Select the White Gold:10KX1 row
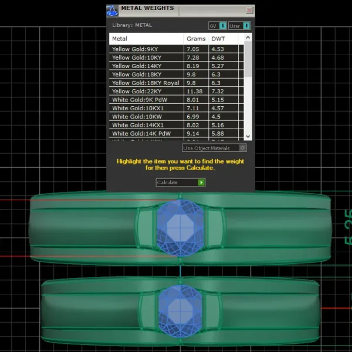This screenshot has height=352, width=352. click(x=176, y=108)
